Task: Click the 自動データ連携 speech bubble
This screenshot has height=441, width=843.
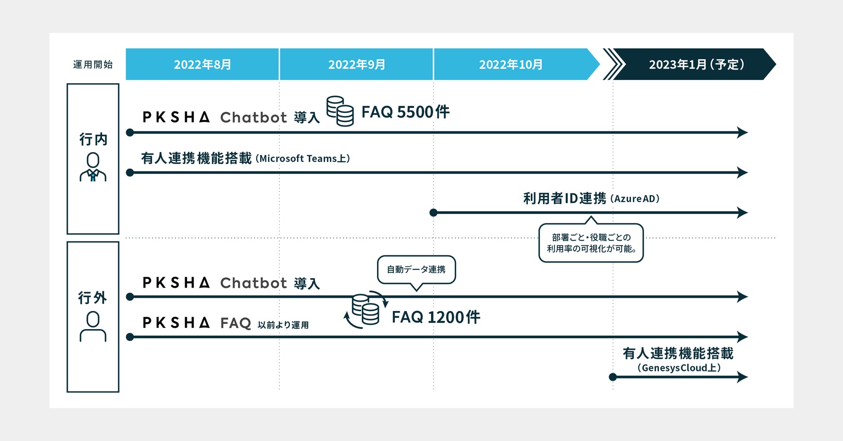Action: [416, 270]
